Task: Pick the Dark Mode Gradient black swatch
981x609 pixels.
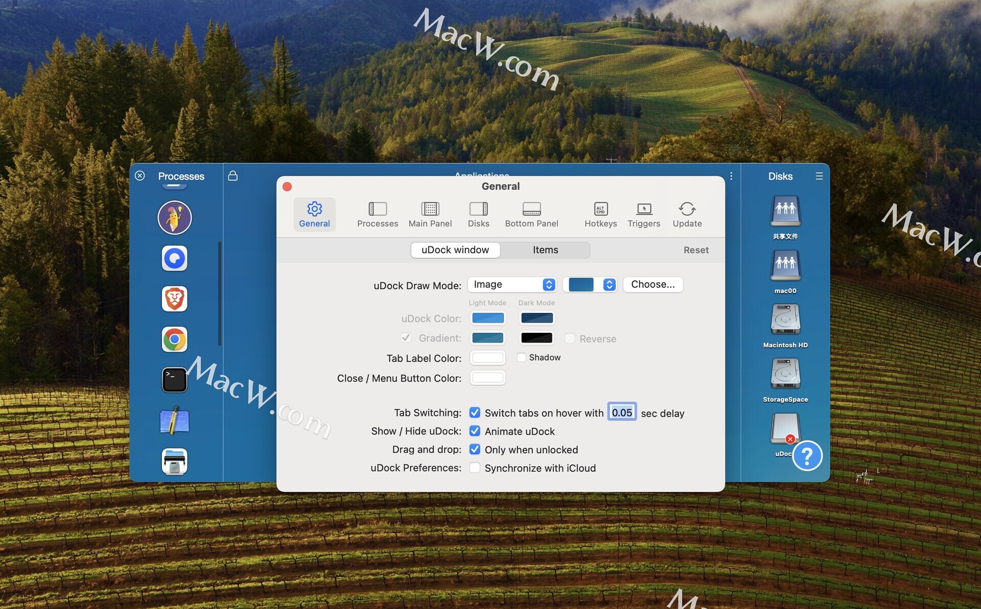Action: tap(536, 337)
